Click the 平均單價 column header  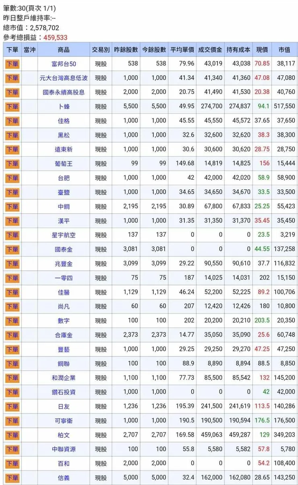tap(182, 50)
